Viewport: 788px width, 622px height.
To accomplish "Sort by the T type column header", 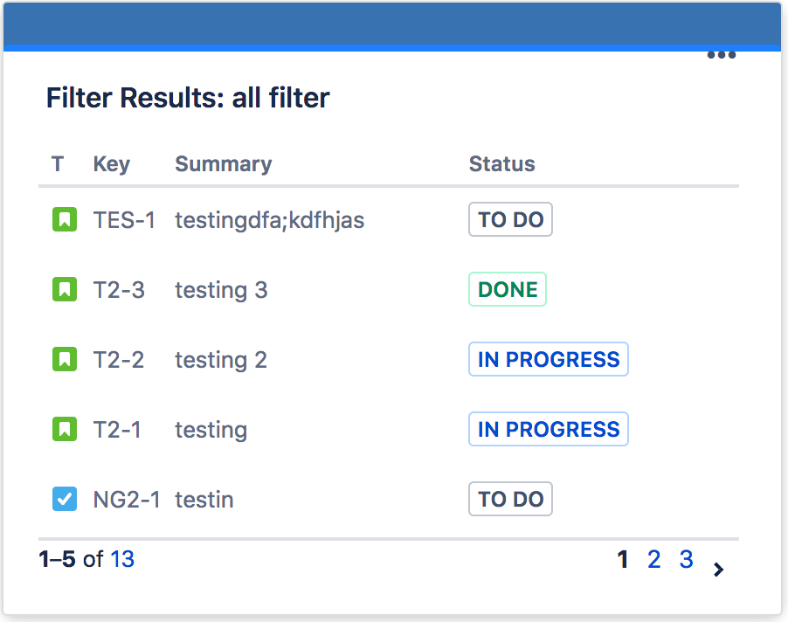I will (58, 164).
